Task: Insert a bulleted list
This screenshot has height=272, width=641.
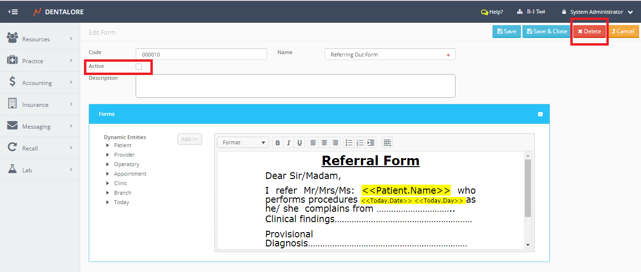Action: (x=349, y=143)
